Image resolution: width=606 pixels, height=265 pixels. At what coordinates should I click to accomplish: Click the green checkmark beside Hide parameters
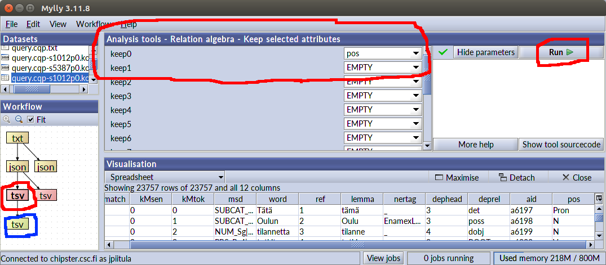click(x=443, y=52)
